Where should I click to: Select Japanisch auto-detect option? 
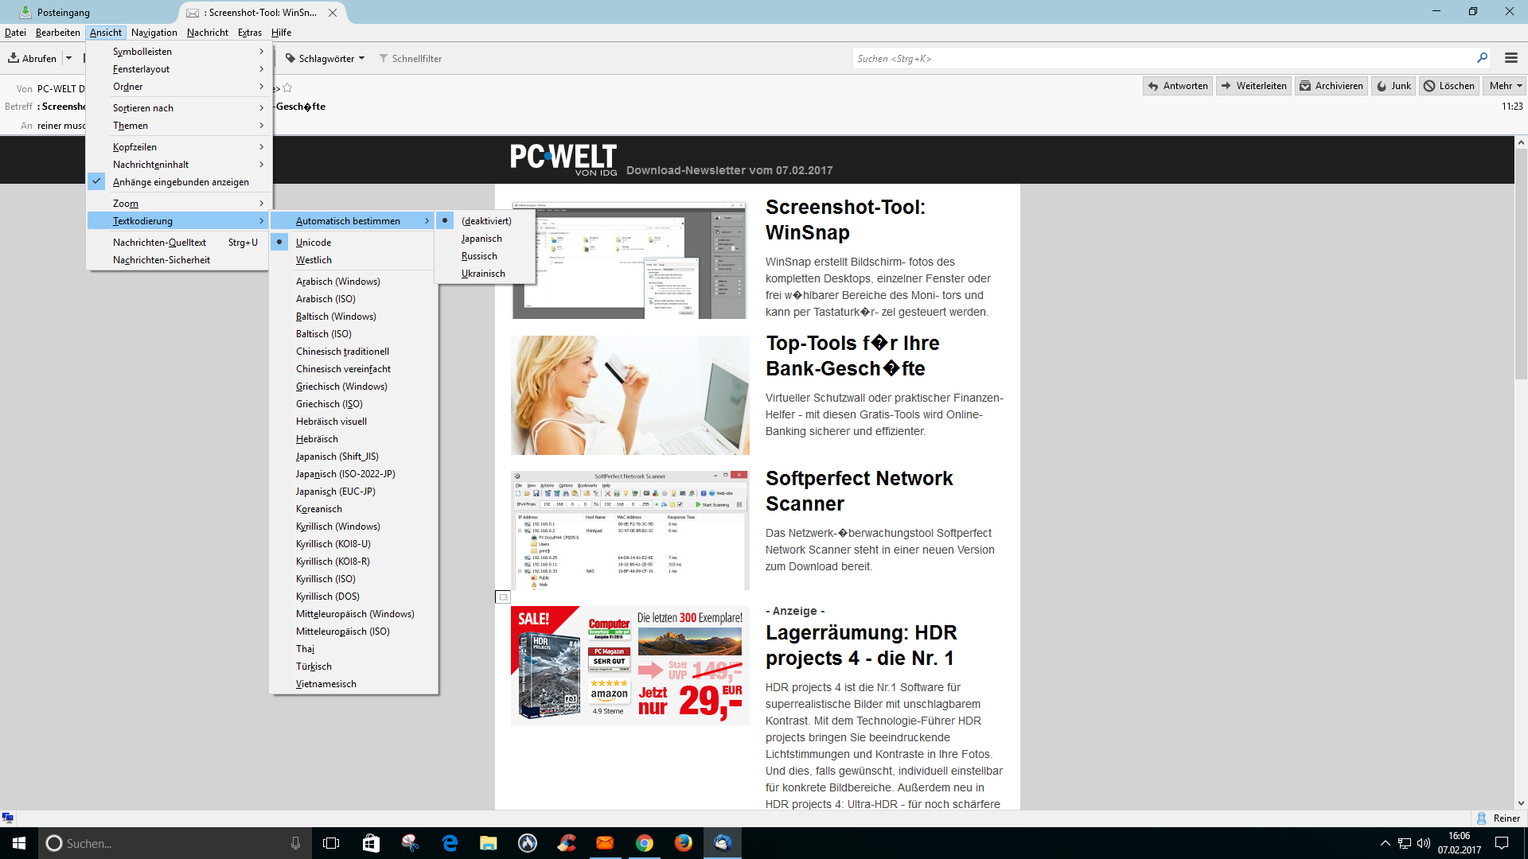coord(481,239)
